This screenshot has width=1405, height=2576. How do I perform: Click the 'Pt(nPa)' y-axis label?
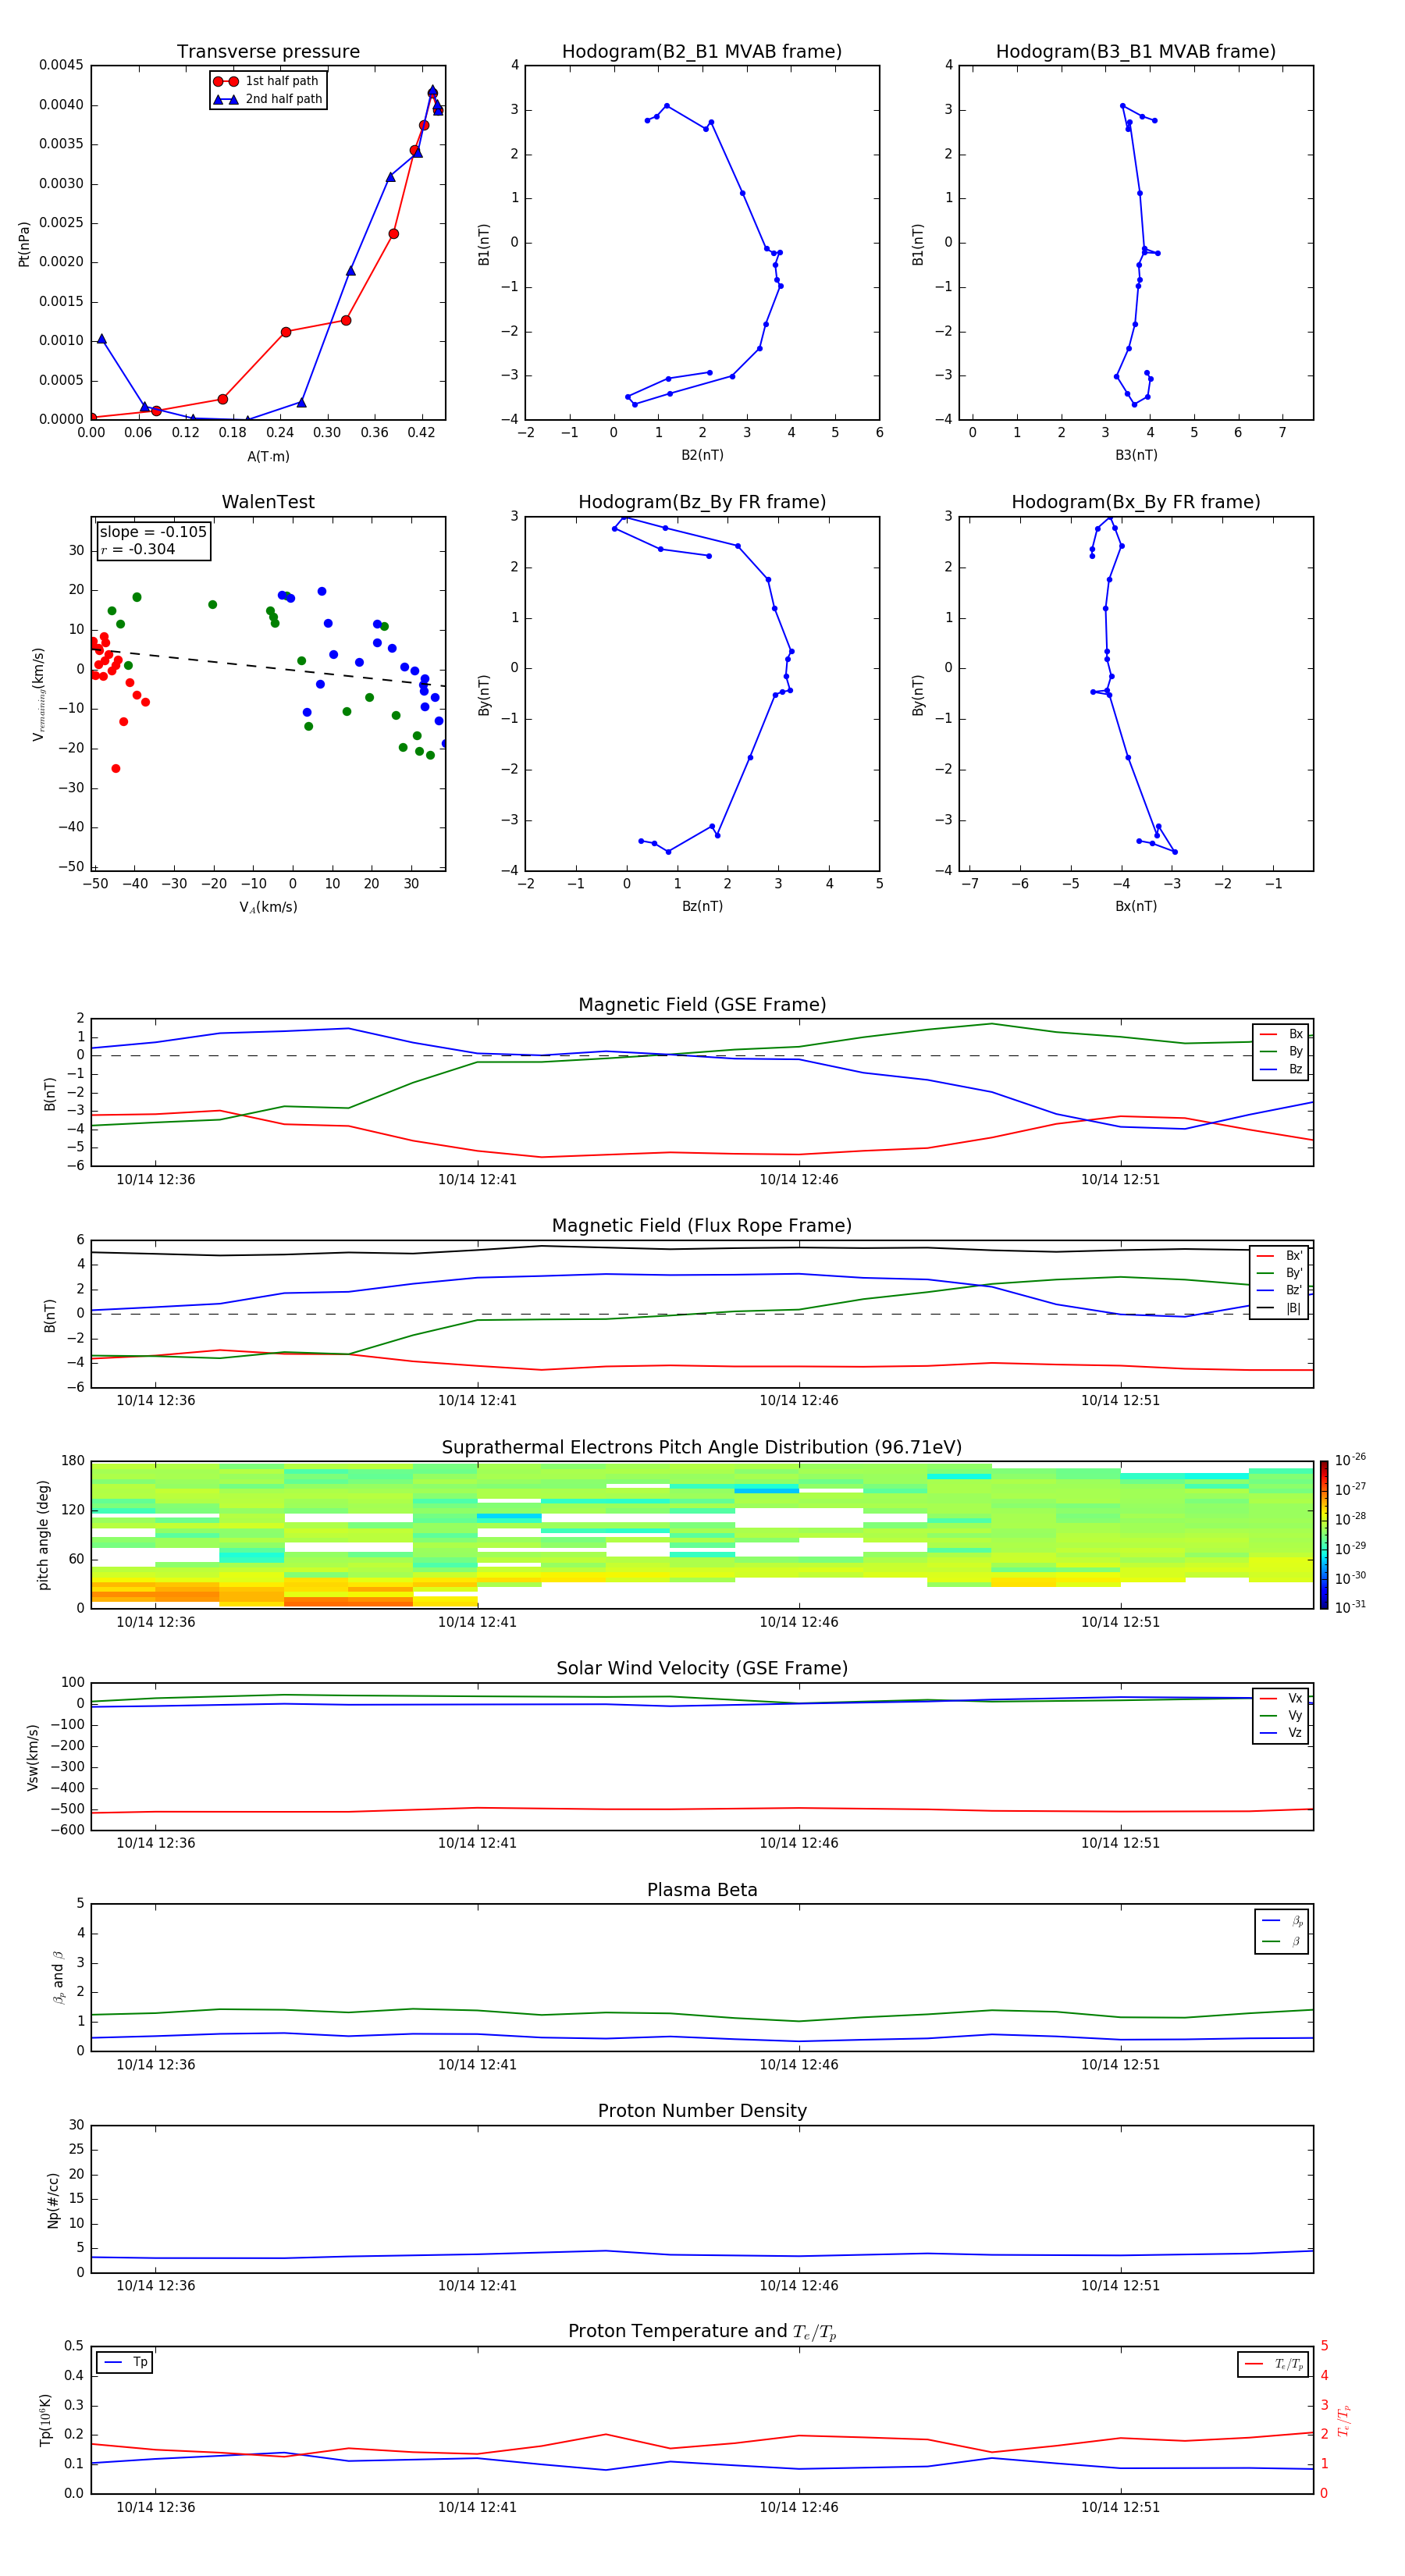(x=24, y=243)
